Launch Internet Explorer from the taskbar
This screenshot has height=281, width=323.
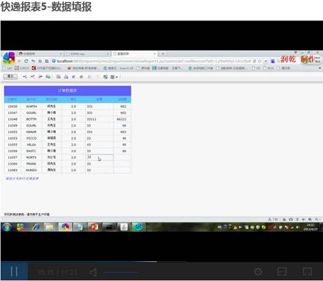[x=35, y=227]
